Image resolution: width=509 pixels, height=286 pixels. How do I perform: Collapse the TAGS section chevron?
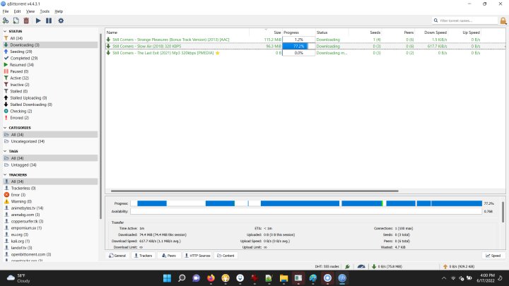coord(5,151)
